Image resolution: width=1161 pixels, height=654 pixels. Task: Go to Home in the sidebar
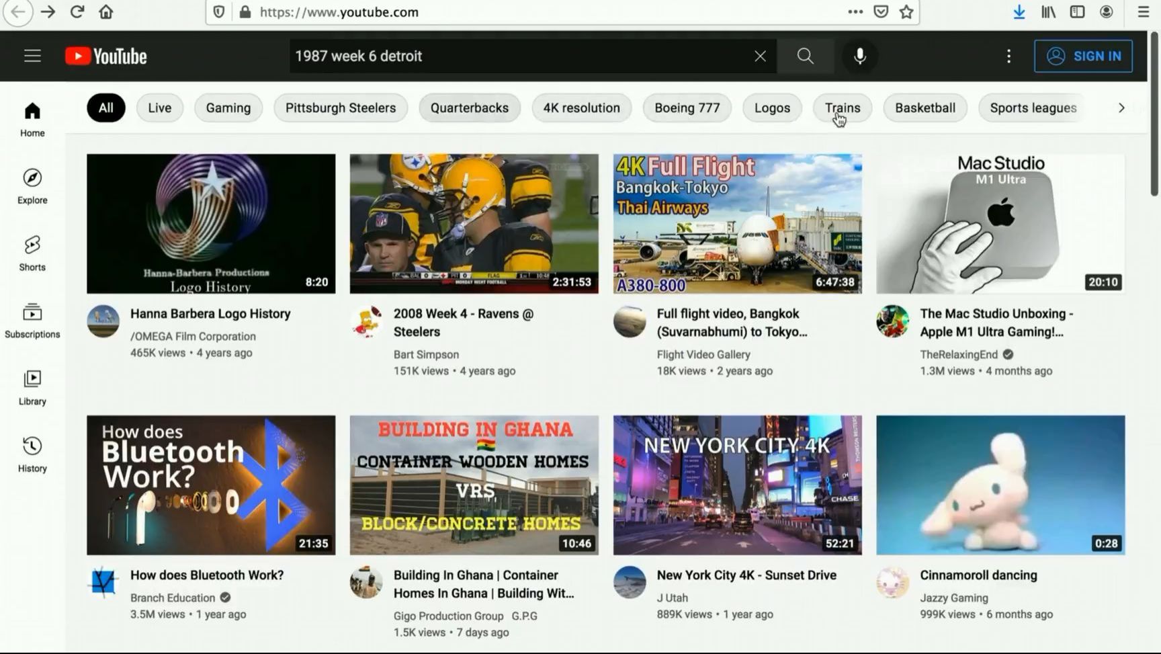[x=32, y=120]
